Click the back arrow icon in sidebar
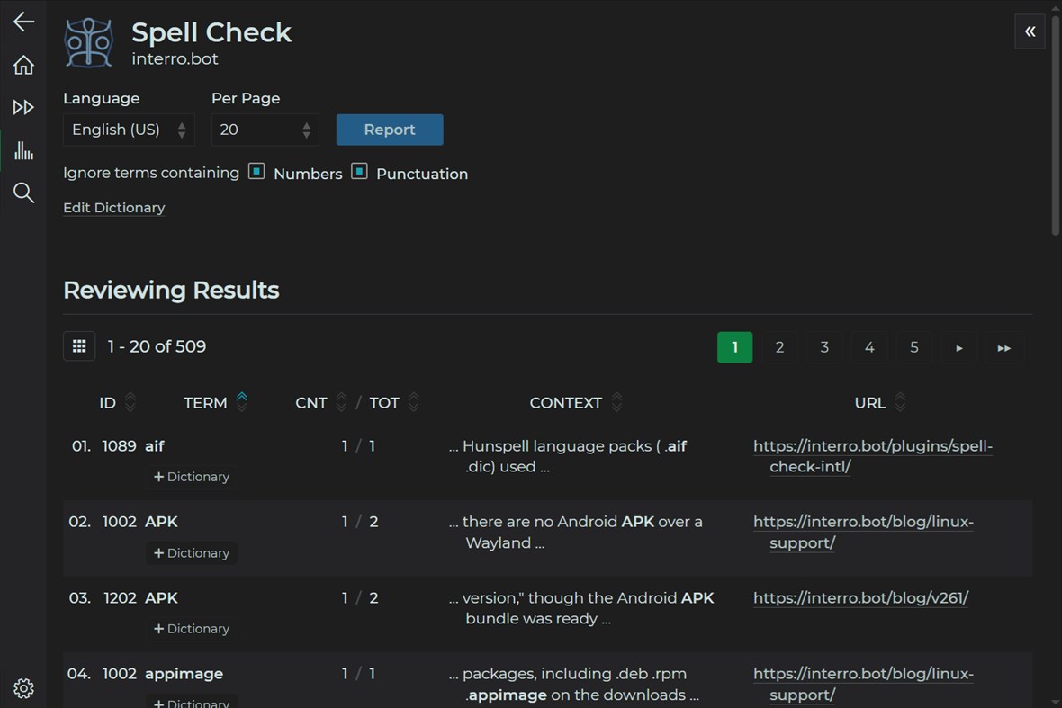 coord(23,22)
